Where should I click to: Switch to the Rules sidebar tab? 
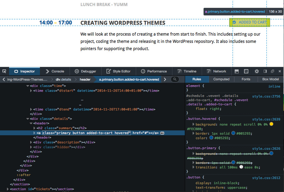pos(197,79)
